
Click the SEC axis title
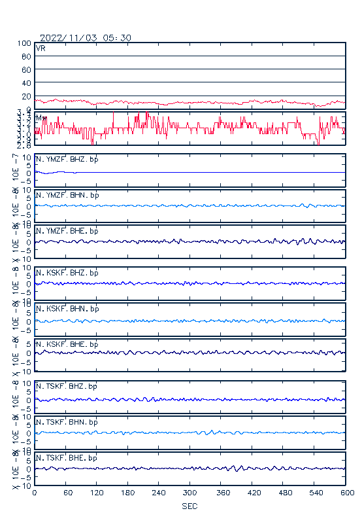189,506
